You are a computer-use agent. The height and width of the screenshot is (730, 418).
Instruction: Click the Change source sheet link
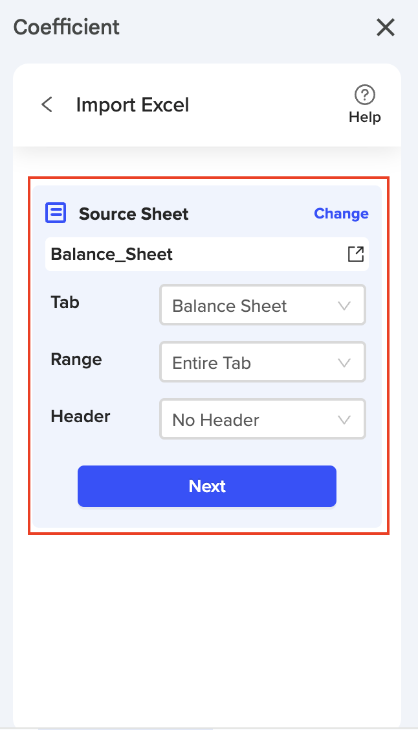(x=341, y=213)
